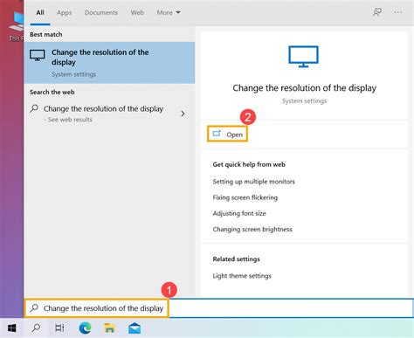Click preview title Change the resolution of the display

click(x=304, y=88)
